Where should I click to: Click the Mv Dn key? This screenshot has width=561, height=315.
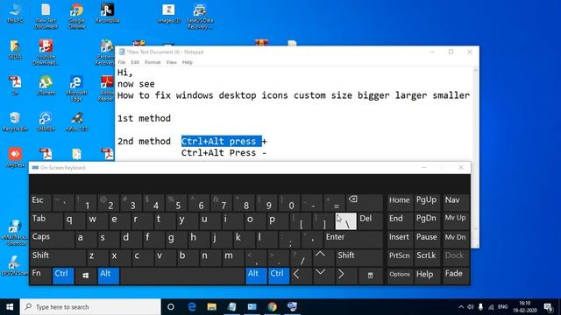(456, 239)
